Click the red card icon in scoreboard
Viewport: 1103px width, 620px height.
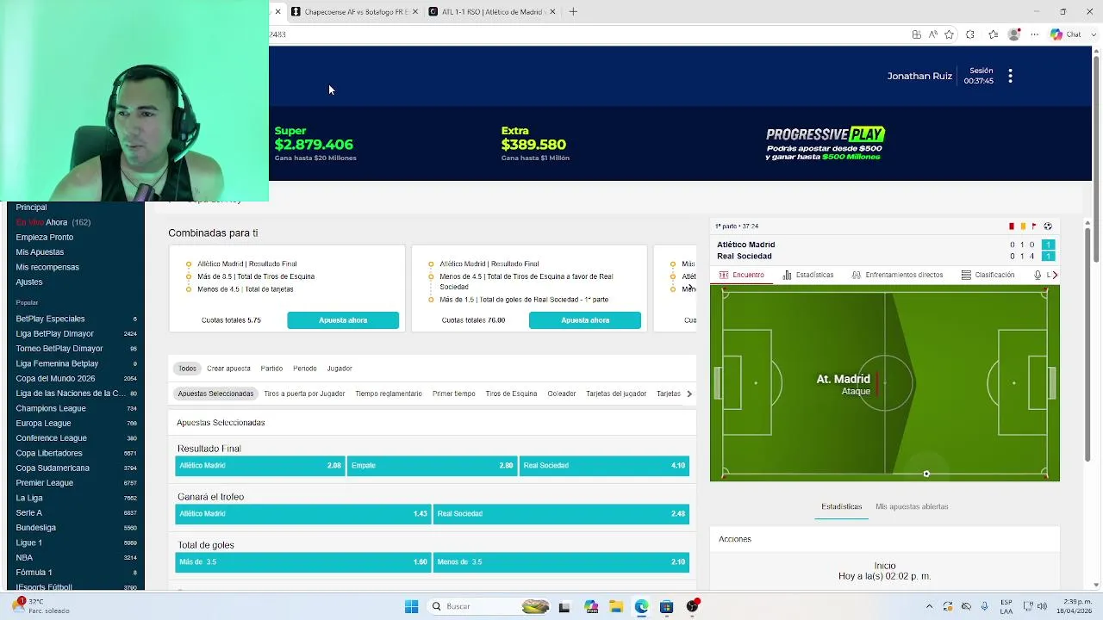(1012, 226)
